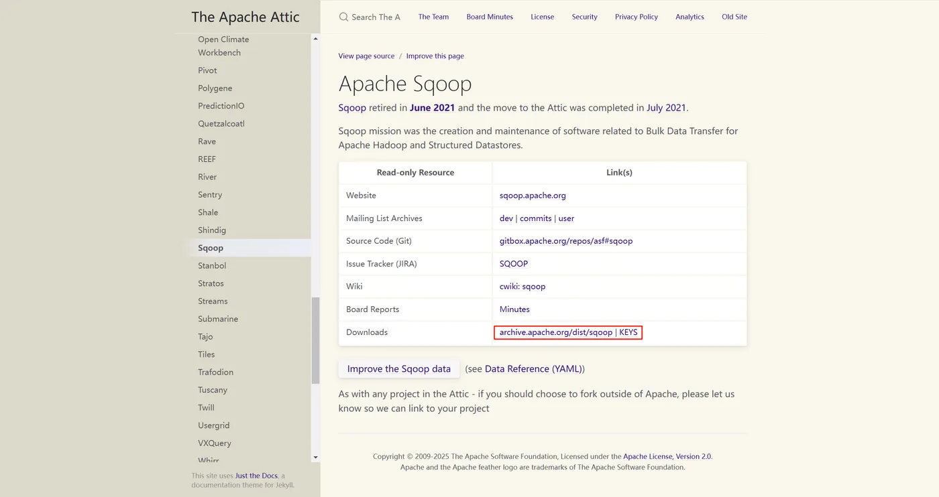This screenshot has width=939, height=497.
Task: Click the Downloads row label
Action: tap(367, 332)
